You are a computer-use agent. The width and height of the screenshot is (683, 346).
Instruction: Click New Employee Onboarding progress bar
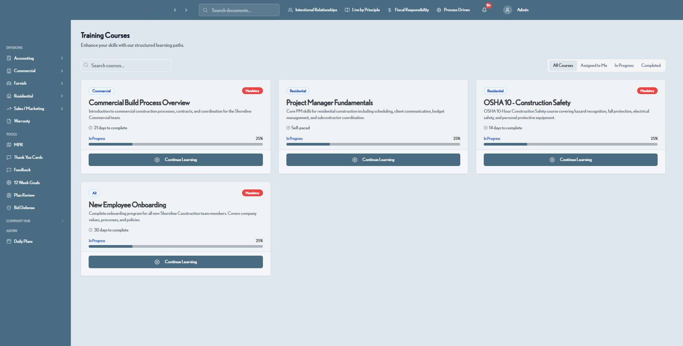tap(176, 246)
